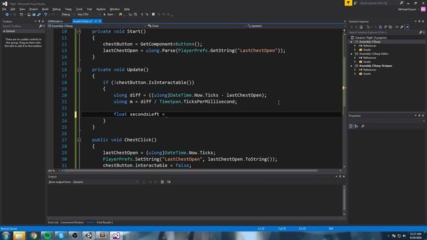427x240 pixels.
Task: Switch to the Command Window tab
Action: click(x=72, y=222)
